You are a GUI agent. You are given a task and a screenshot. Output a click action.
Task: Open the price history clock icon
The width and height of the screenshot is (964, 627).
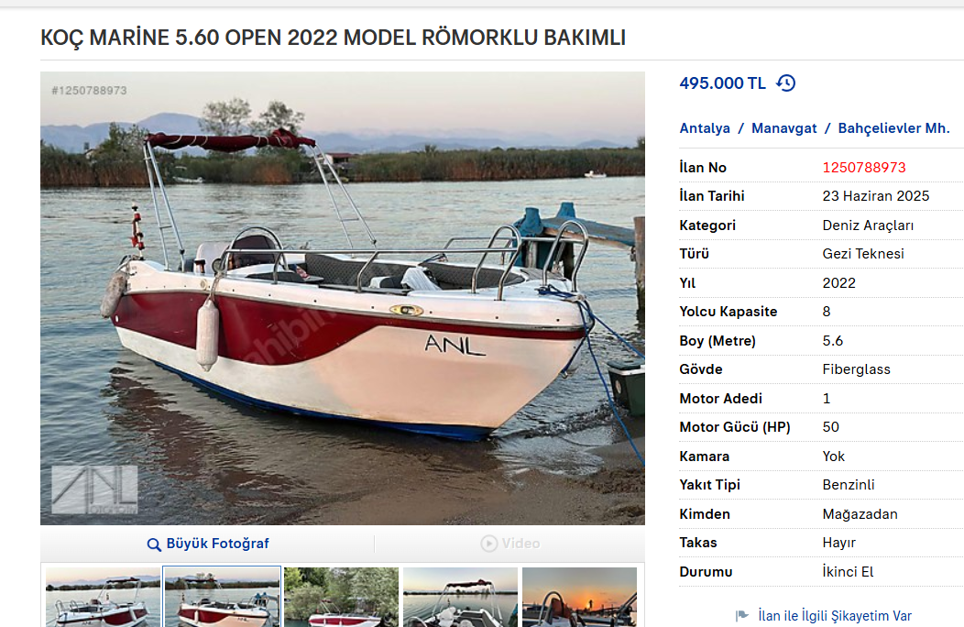(x=785, y=83)
